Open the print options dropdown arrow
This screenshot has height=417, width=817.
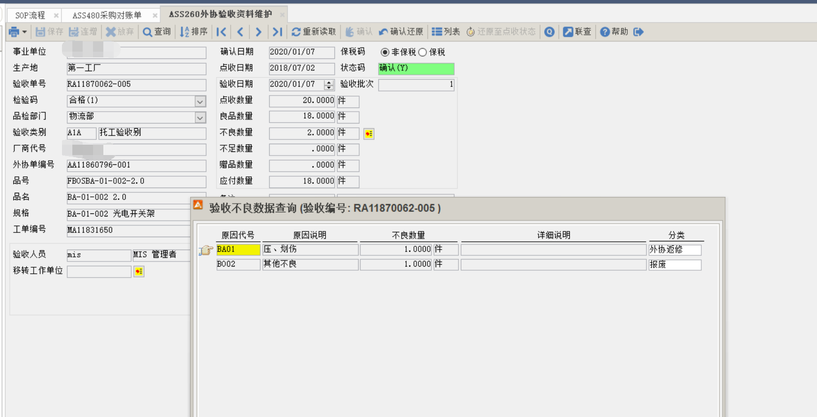[24, 32]
